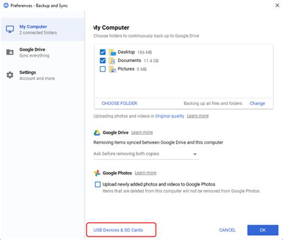The image size is (283, 240).
Task: Click the Pictures folder icon
Action: tap(112, 69)
